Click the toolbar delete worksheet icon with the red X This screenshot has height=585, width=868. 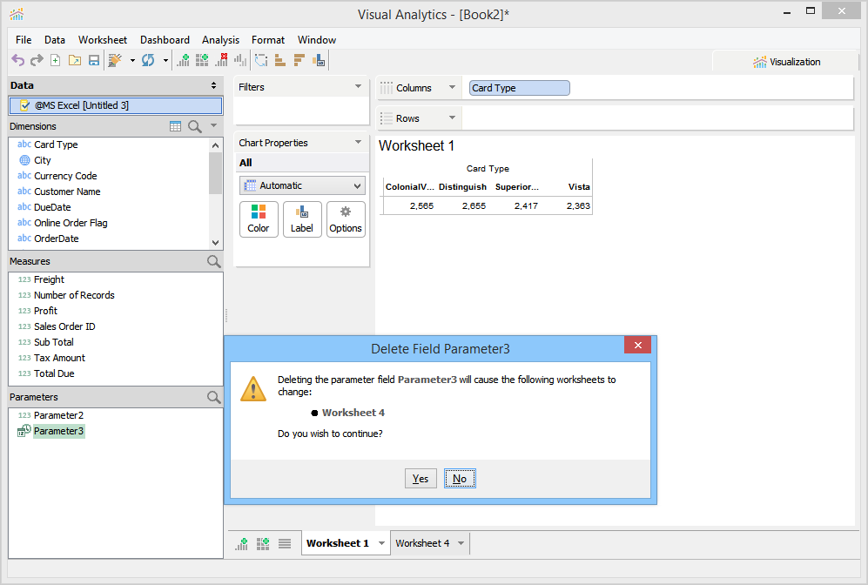click(x=221, y=60)
